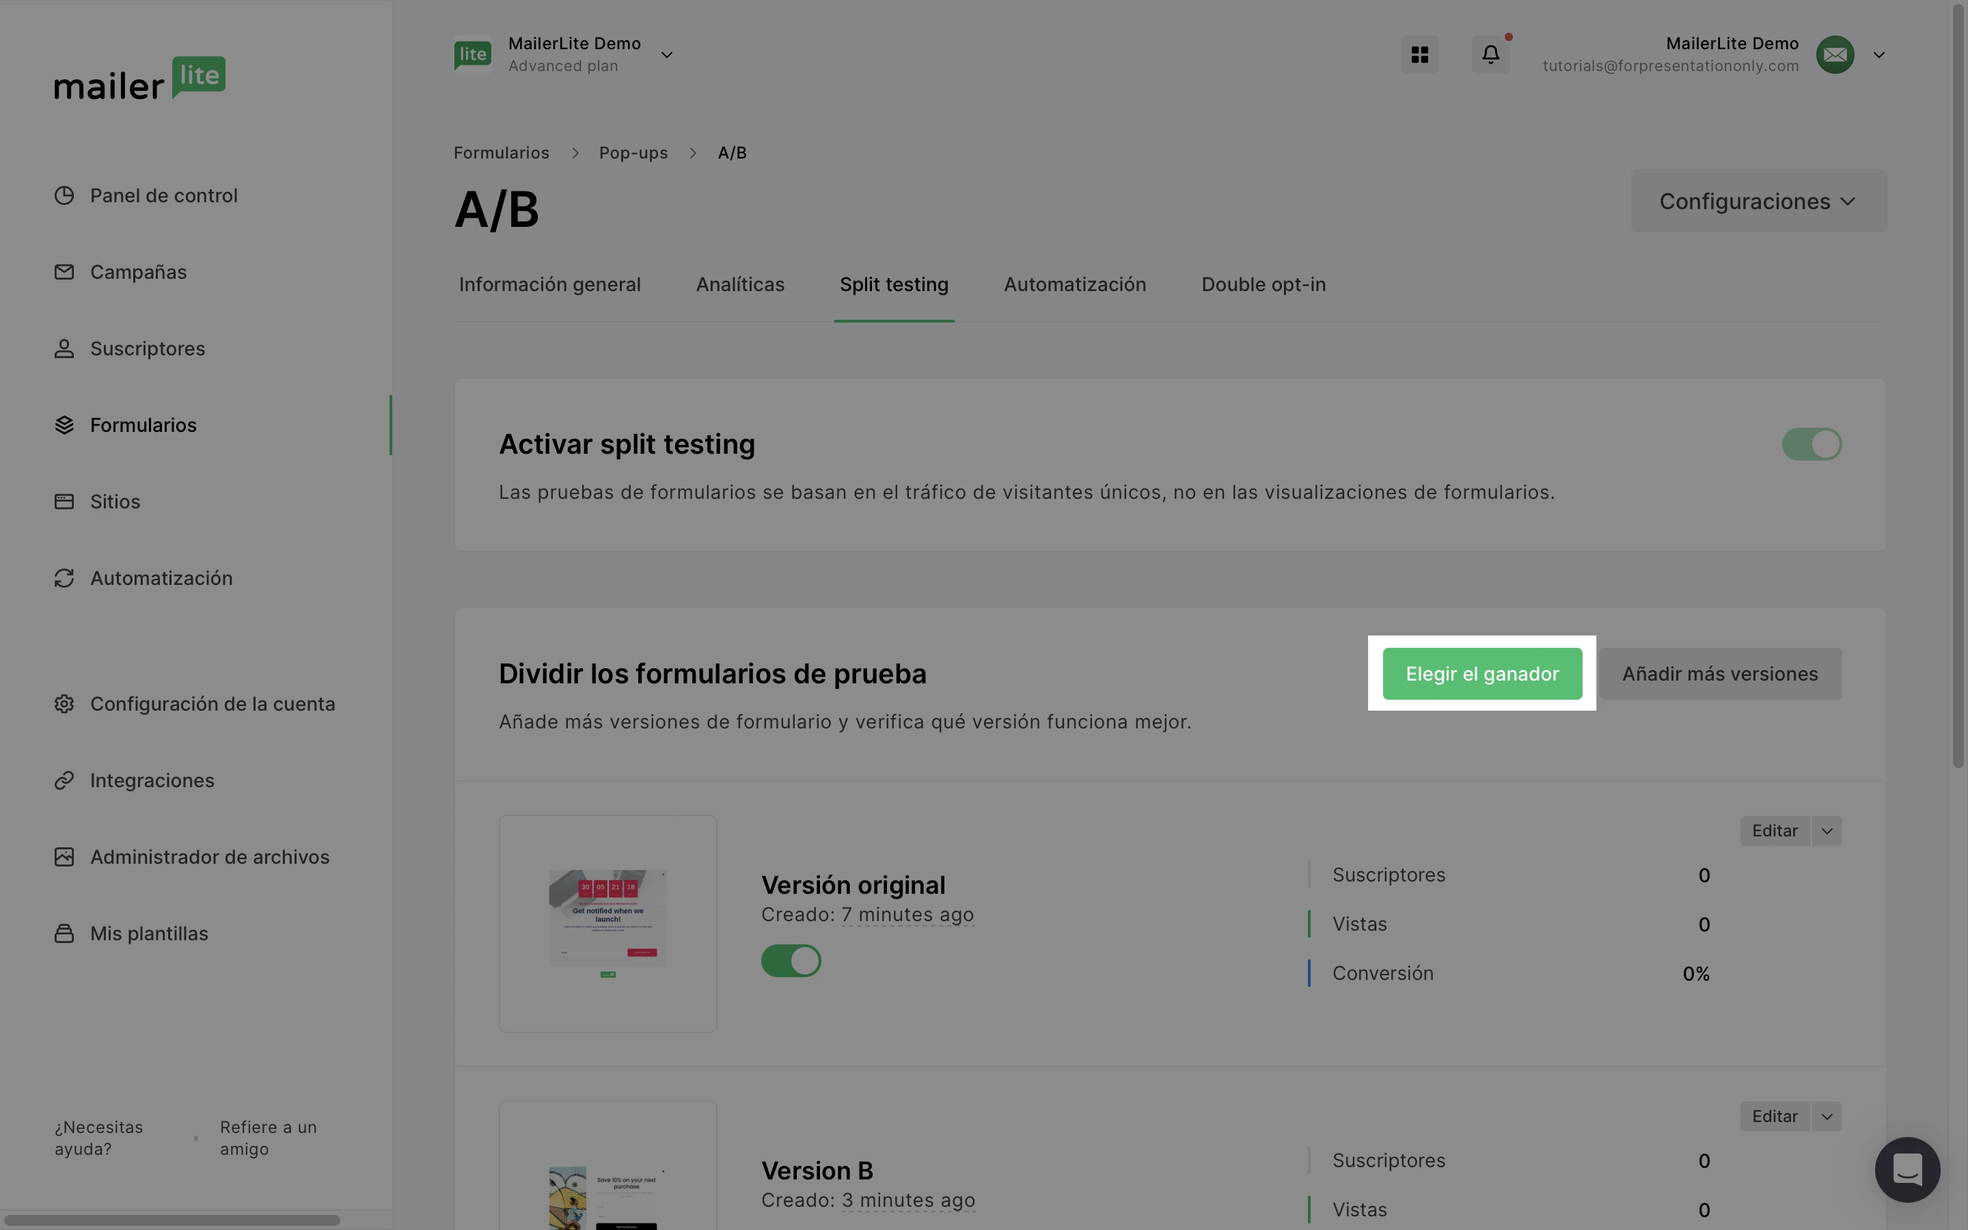Go to the Double opt-in tab
Image resolution: width=1968 pixels, height=1230 pixels.
(x=1263, y=285)
